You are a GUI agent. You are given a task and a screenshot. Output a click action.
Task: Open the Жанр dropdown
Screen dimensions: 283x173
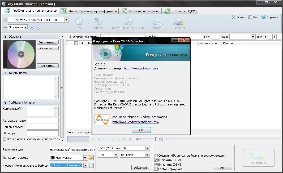coord(253,37)
